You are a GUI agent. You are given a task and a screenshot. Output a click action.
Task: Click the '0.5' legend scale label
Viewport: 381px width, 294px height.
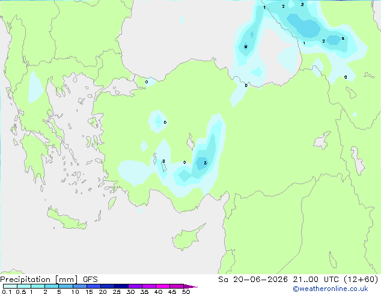click(x=21, y=292)
